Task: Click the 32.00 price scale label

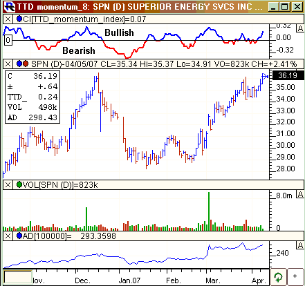Action: (286, 122)
